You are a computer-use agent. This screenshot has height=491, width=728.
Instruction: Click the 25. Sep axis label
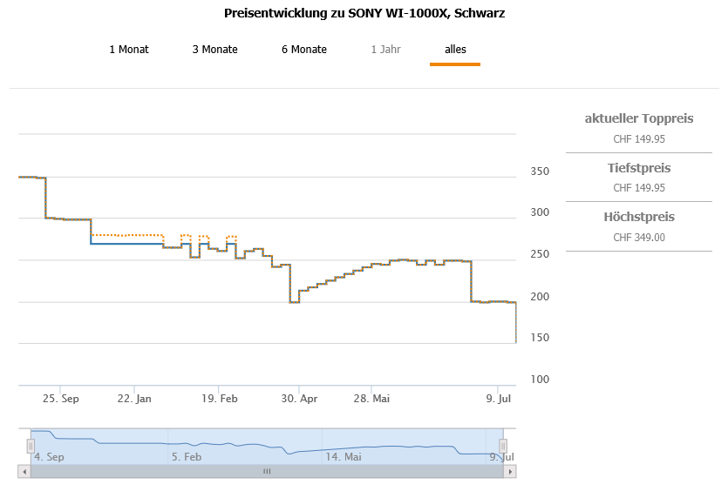[61, 399]
